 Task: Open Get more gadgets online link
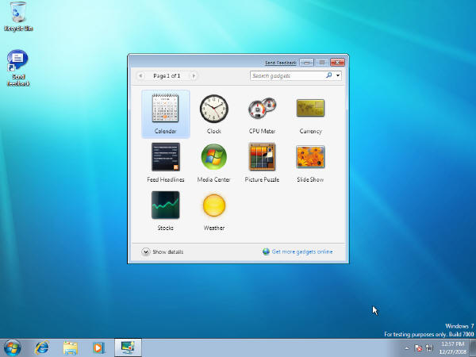pos(302,251)
